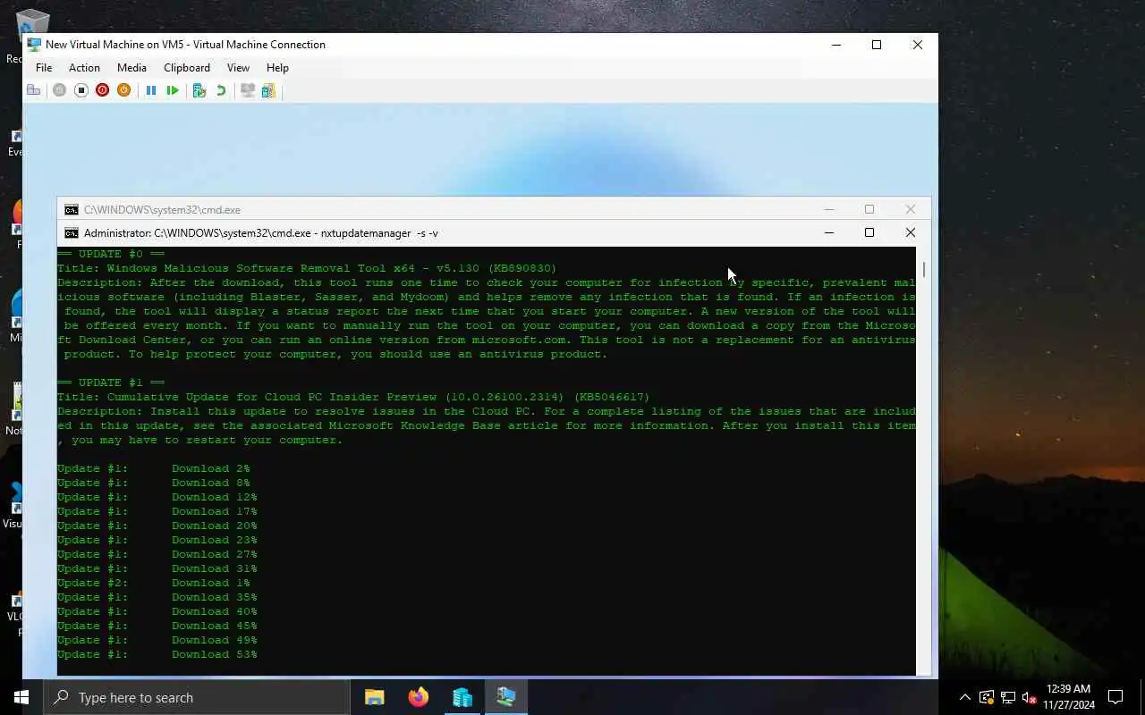
Task: Open the 12:39 AM clock and calendar
Action: tap(1069, 697)
